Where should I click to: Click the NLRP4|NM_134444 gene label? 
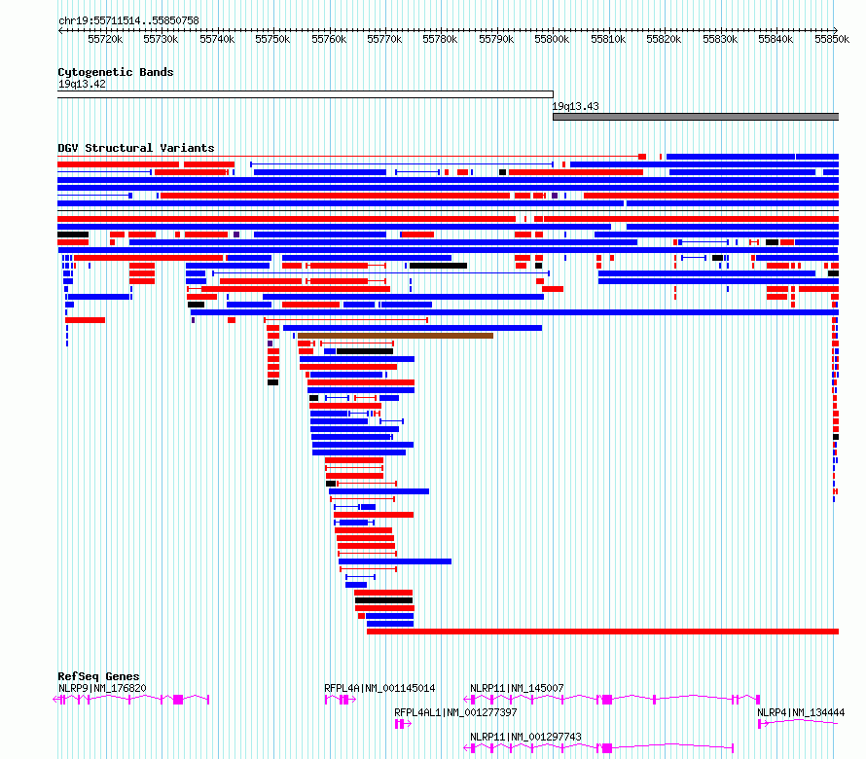(801, 712)
